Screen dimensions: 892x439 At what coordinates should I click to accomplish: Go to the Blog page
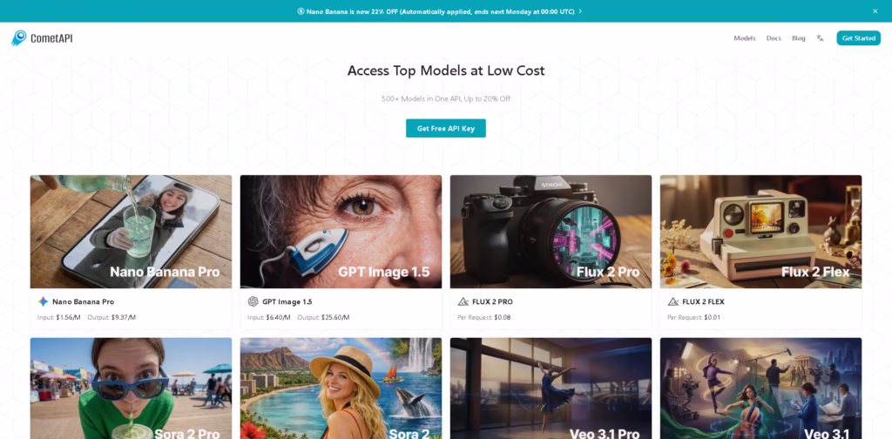point(799,38)
